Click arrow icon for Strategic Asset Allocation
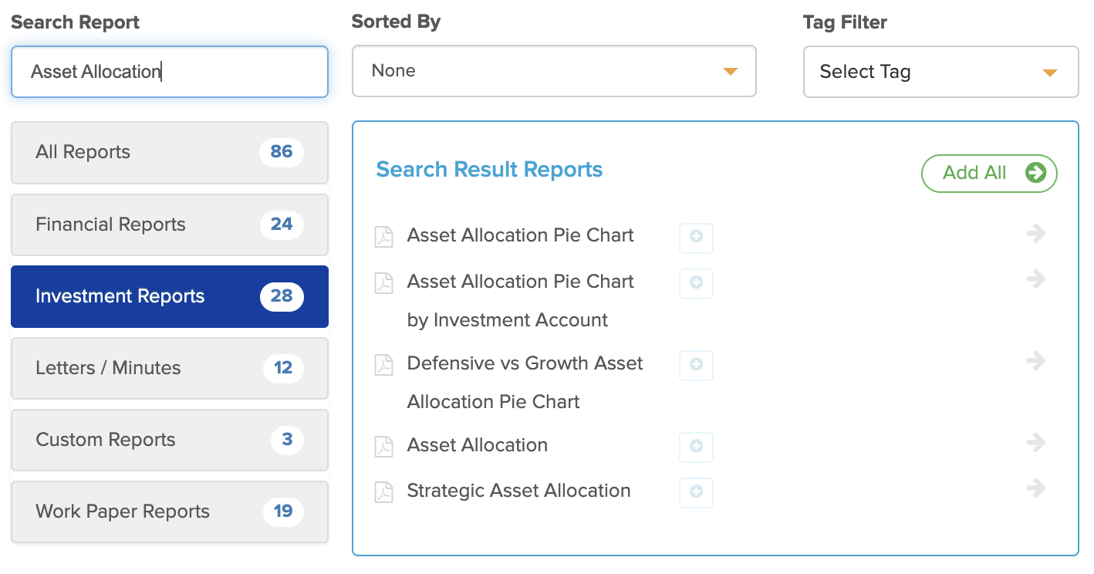The image size is (1094, 574). (x=1036, y=488)
